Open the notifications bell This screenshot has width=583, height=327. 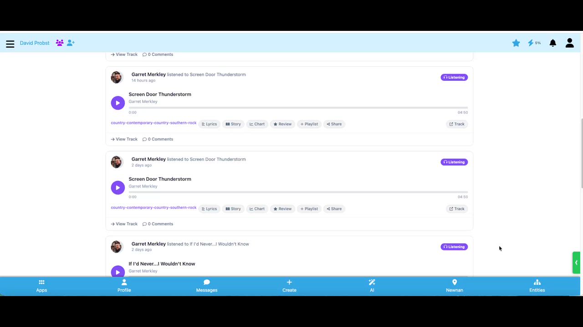point(552,43)
